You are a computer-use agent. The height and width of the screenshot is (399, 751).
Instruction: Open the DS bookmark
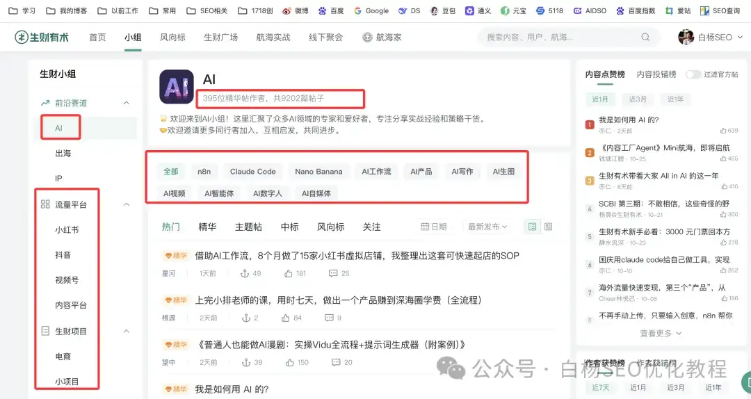coord(409,10)
